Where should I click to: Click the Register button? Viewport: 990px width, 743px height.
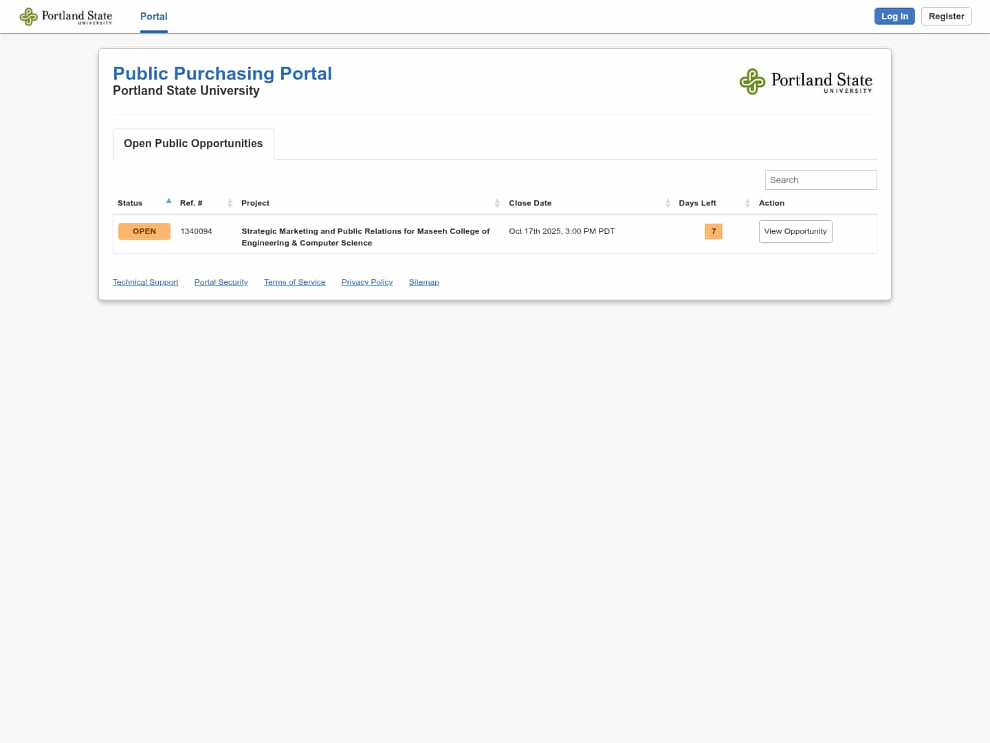(946, 17)
